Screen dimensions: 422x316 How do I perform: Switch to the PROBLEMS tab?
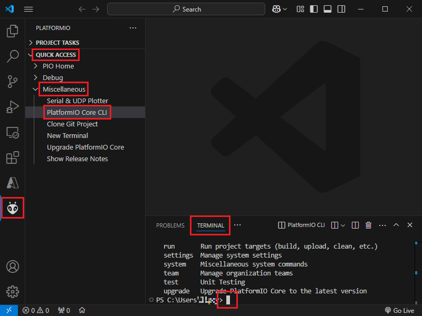[170, 225]
